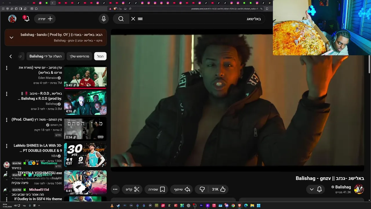Like the video with the 31K thumbs-up

click(x=219, y=189)
